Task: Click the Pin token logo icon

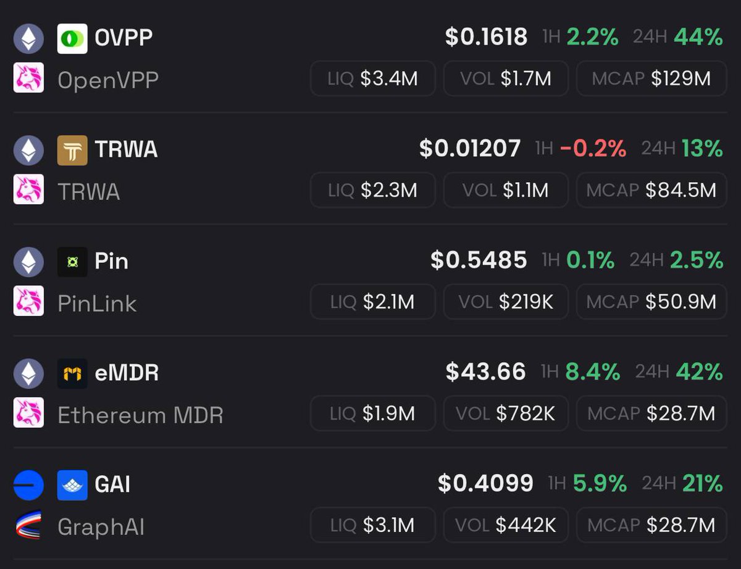Action: pos(72,262)
